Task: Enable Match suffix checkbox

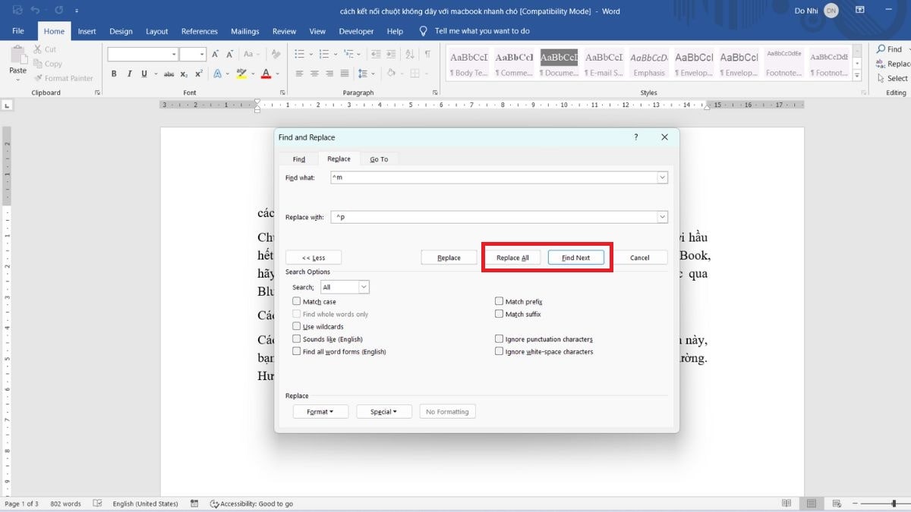Action: click(499, 313)
